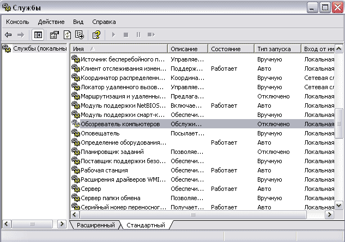Click the Help question mark icon
This screenshot has height=242, width=345.
click(96, 35)
